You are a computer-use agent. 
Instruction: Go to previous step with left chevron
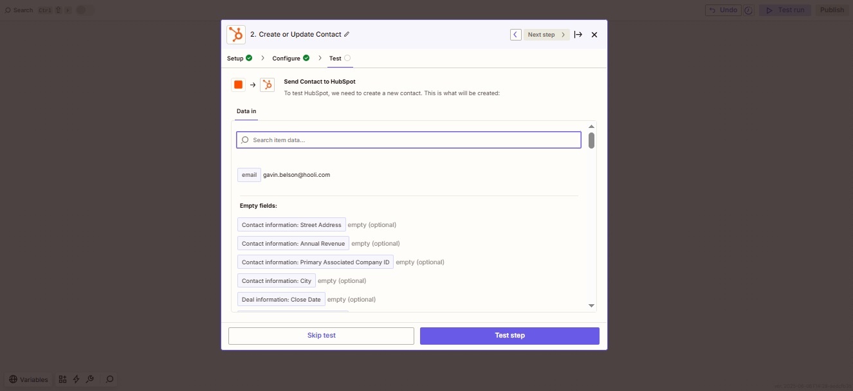click(516, 35)
